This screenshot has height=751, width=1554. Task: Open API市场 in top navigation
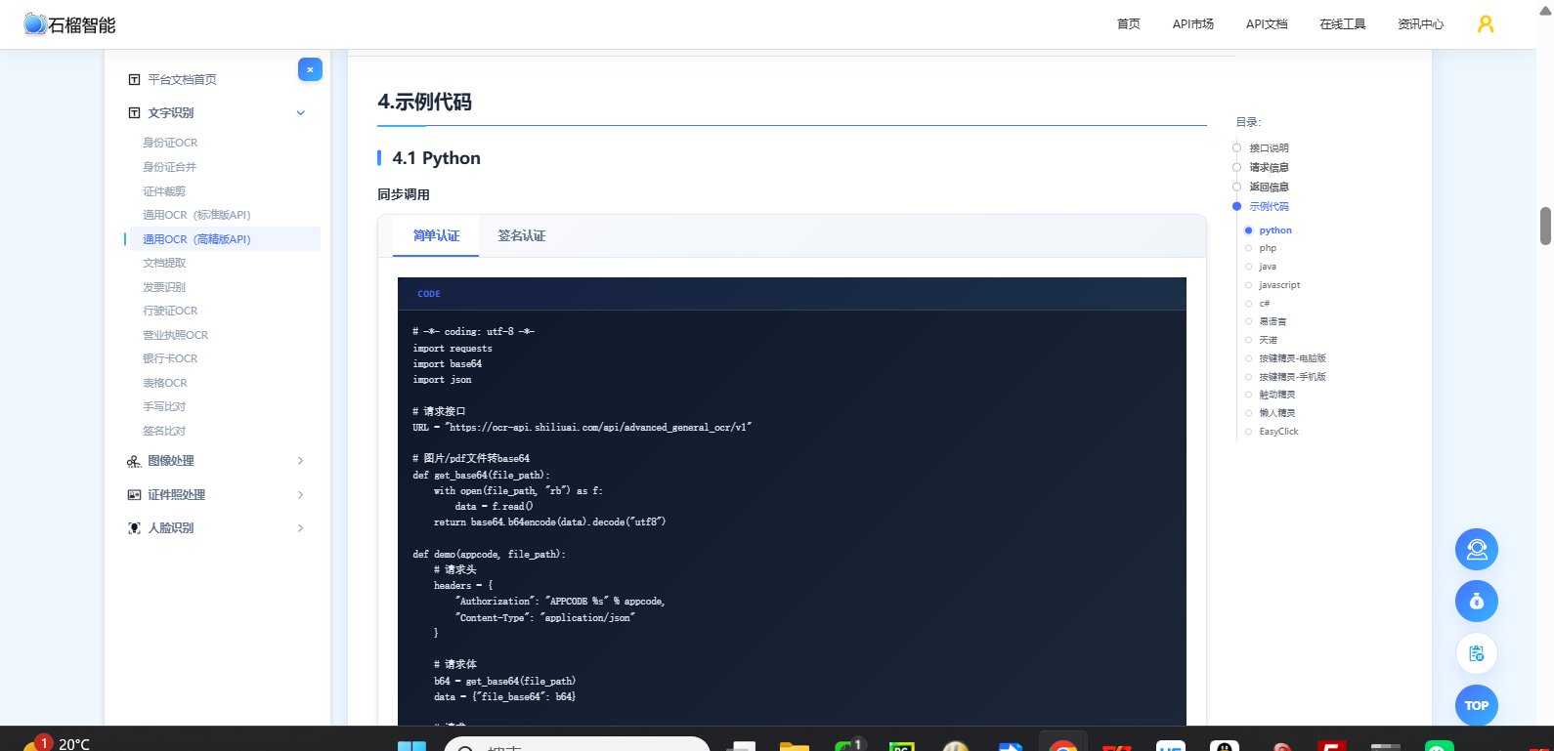[x=1193, y=24]
